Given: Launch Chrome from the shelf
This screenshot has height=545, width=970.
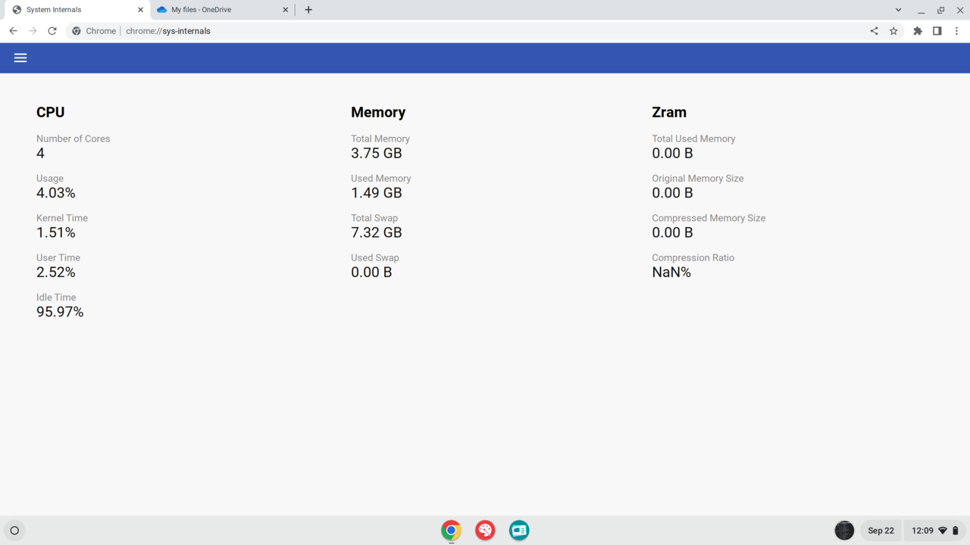Looking at the screenshot, I should pos(451,531).
